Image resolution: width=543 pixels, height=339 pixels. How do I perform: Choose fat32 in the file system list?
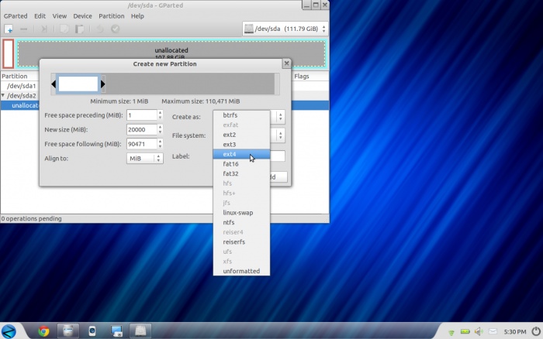241,173
